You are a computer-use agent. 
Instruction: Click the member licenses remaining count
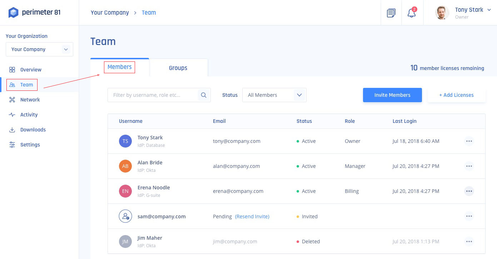coord(447,68)
